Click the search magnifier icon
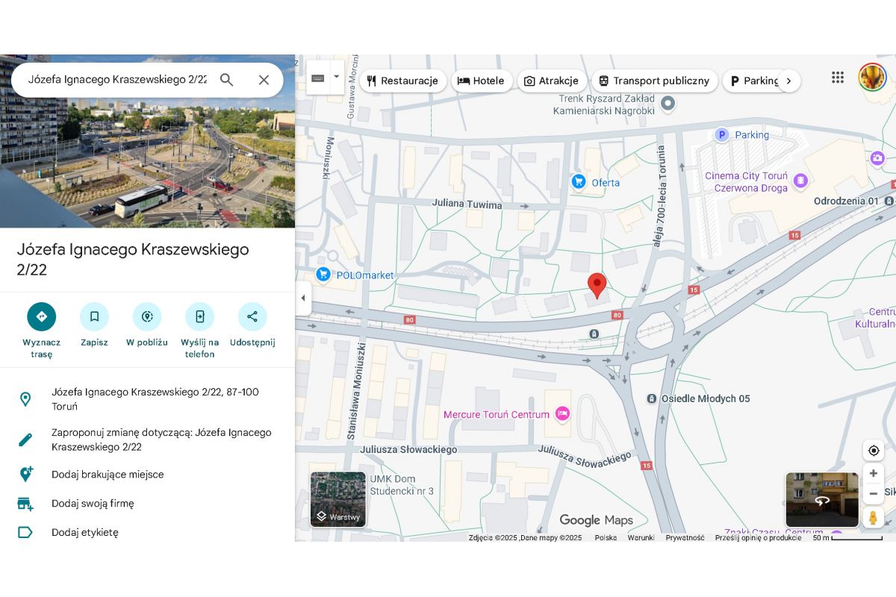The width and height of the screenshot is (896, 597). tap(227, 80)
